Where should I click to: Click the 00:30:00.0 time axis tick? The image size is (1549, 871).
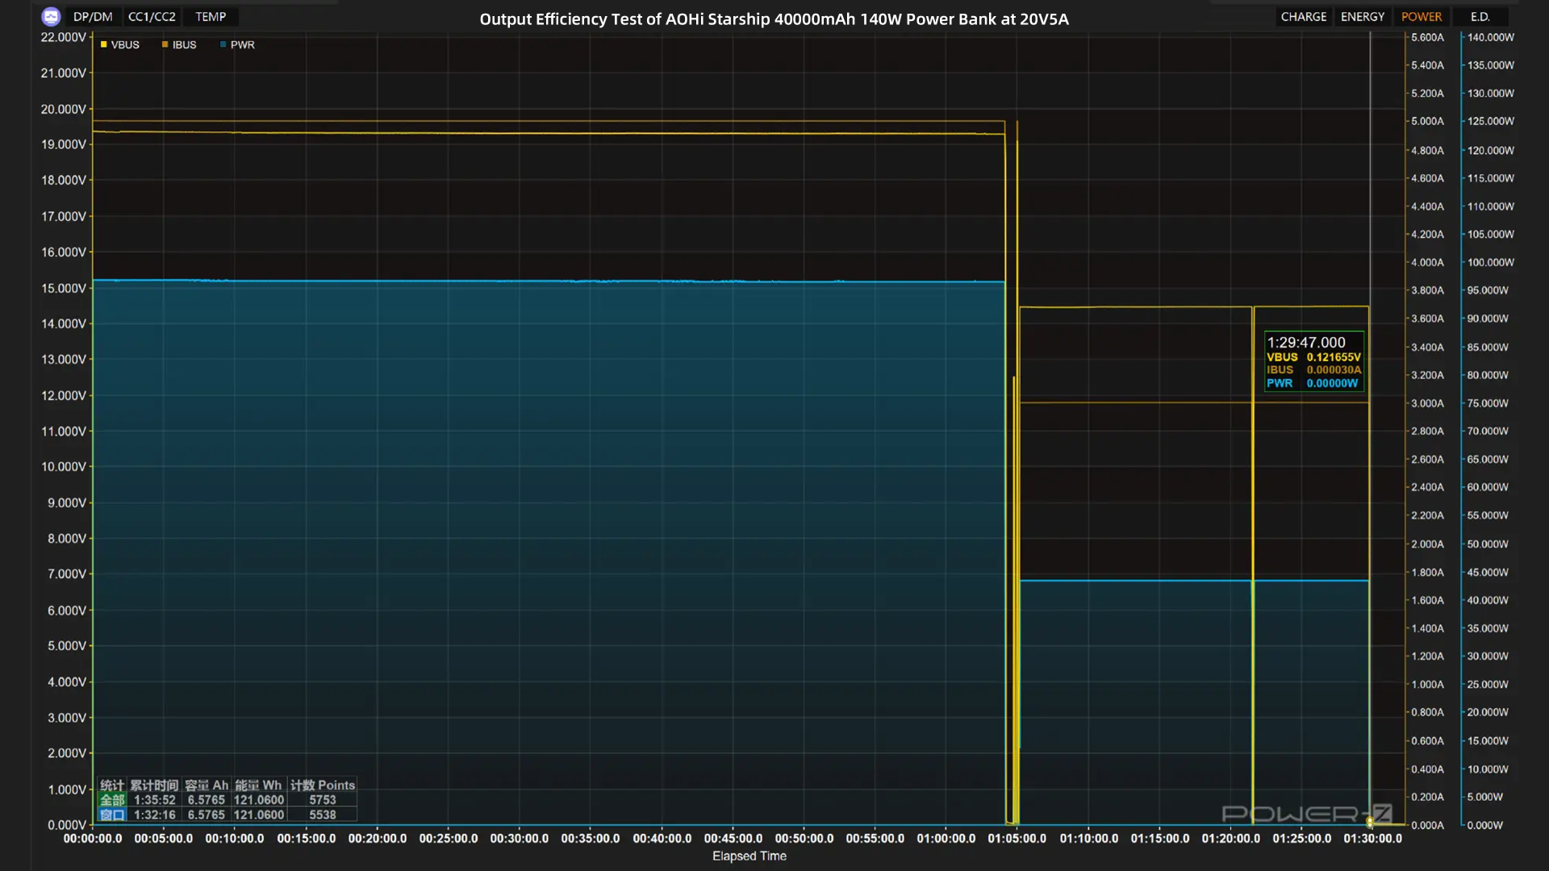tap(520, 838)
